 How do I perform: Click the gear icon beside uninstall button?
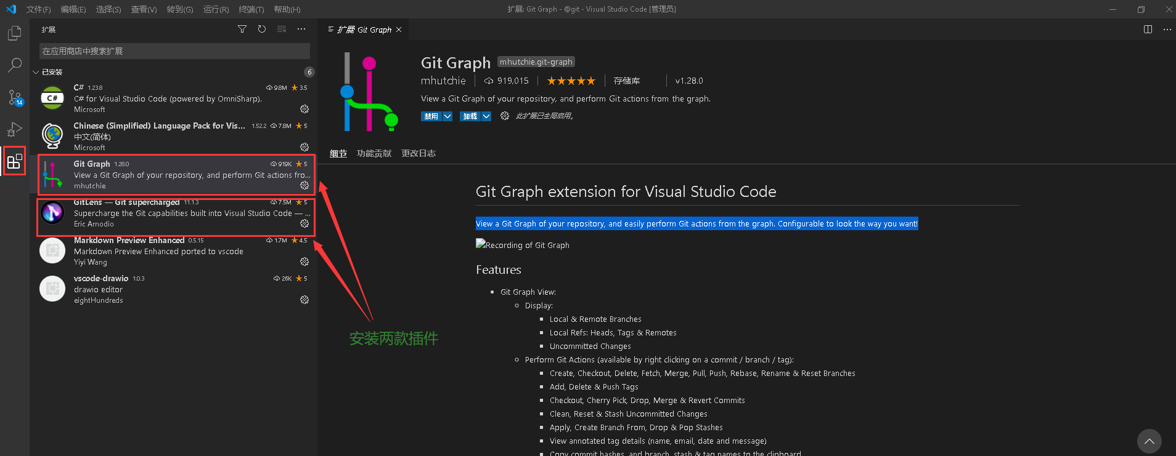pos(505,116)
